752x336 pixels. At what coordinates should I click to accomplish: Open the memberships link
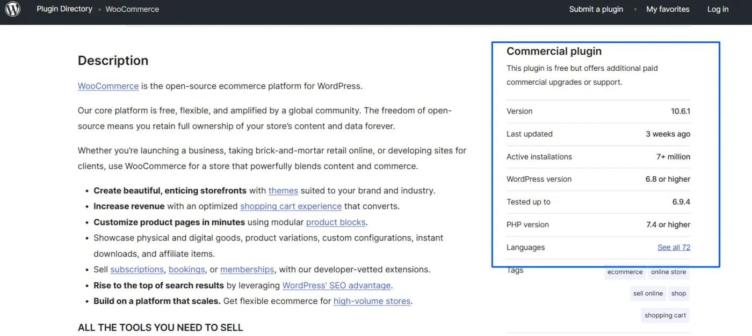coord(247,269)
